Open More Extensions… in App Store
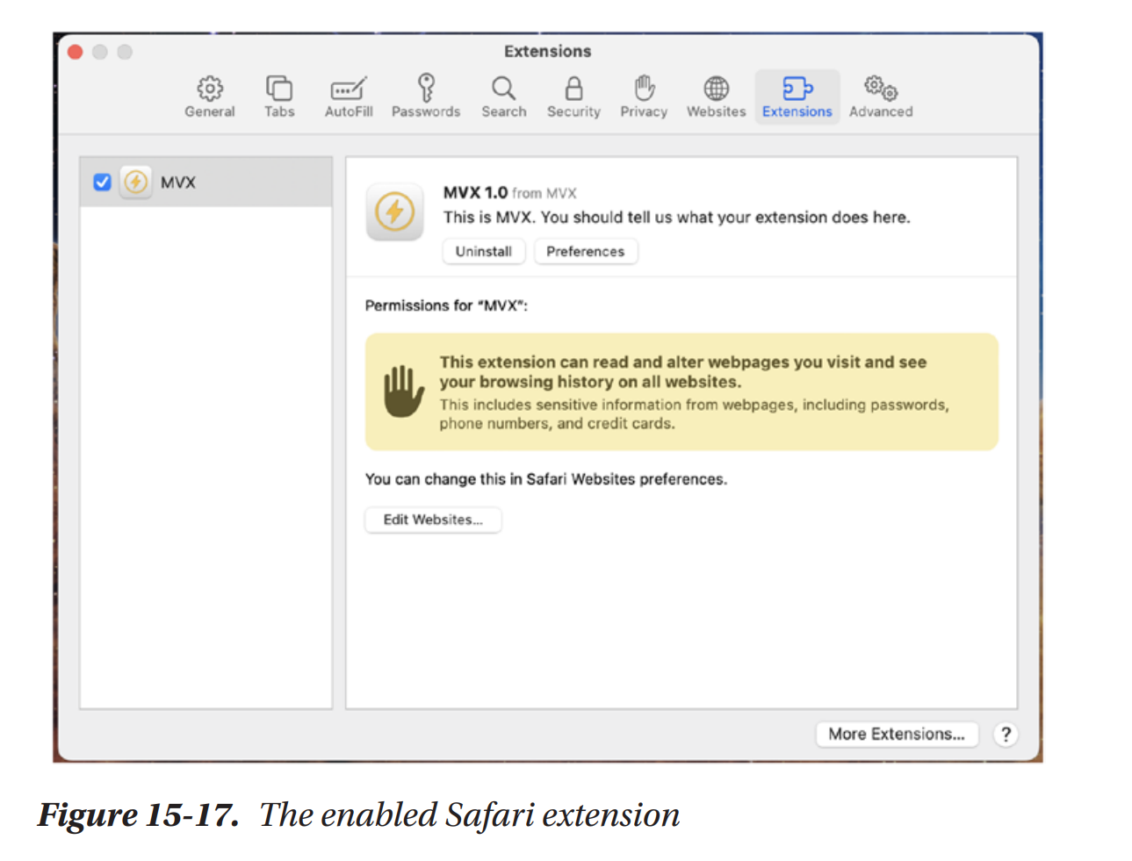The width and height of the screenshot is (1132, 861). (x=896, y=734)
